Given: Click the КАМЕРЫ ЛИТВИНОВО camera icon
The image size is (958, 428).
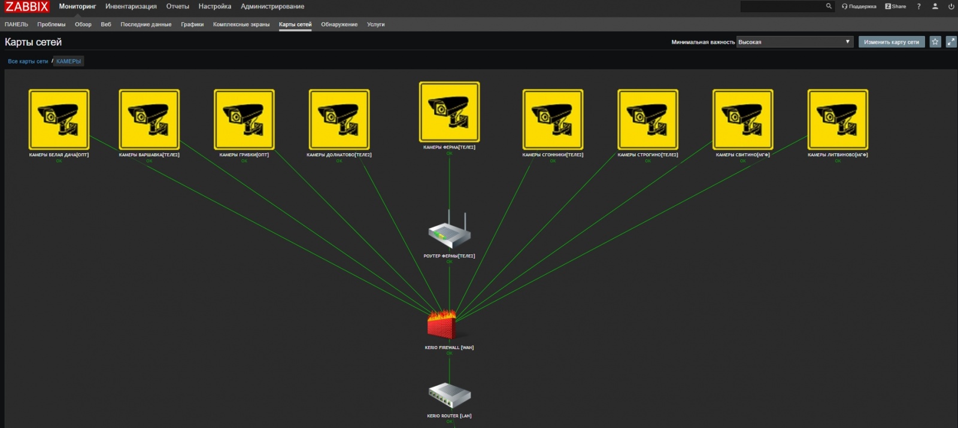Looking at the screenshot, I should point(838,120).
